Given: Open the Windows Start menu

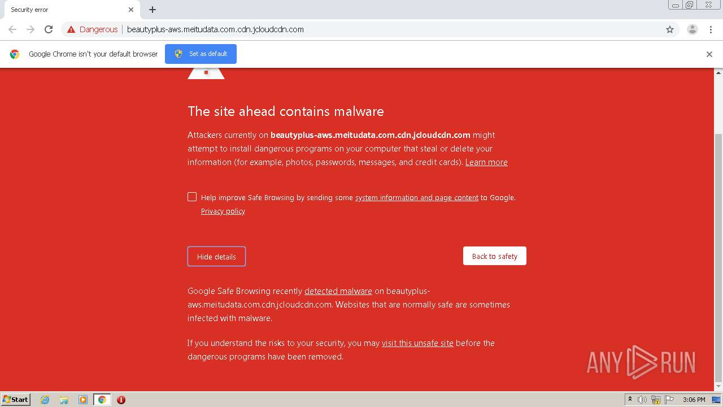Looking at the screenshot, I should click(15, 399).
